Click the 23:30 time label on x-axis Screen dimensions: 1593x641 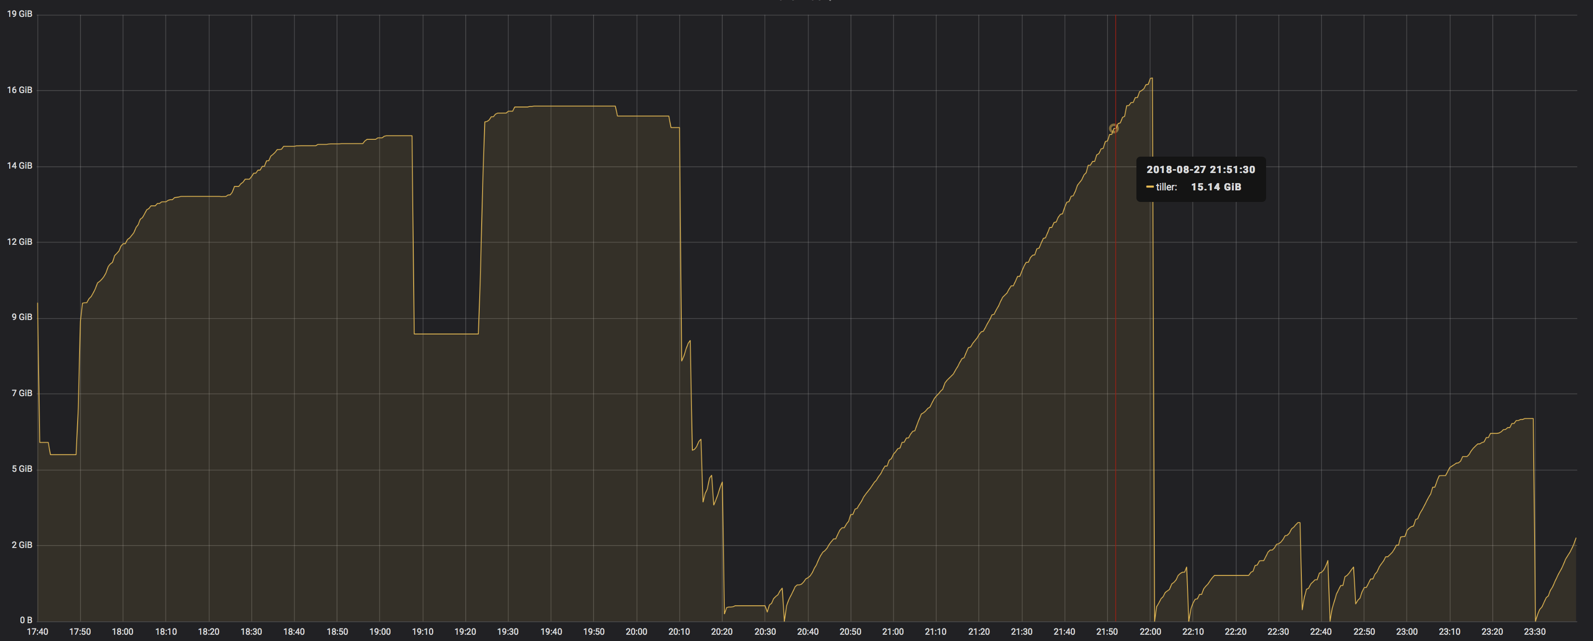click(x=1534, y=632)
